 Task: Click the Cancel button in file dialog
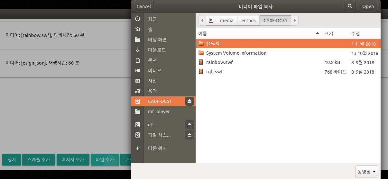pyautogui.click(x=144, y=6)
